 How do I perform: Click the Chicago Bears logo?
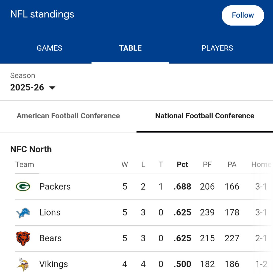point(23,239)
